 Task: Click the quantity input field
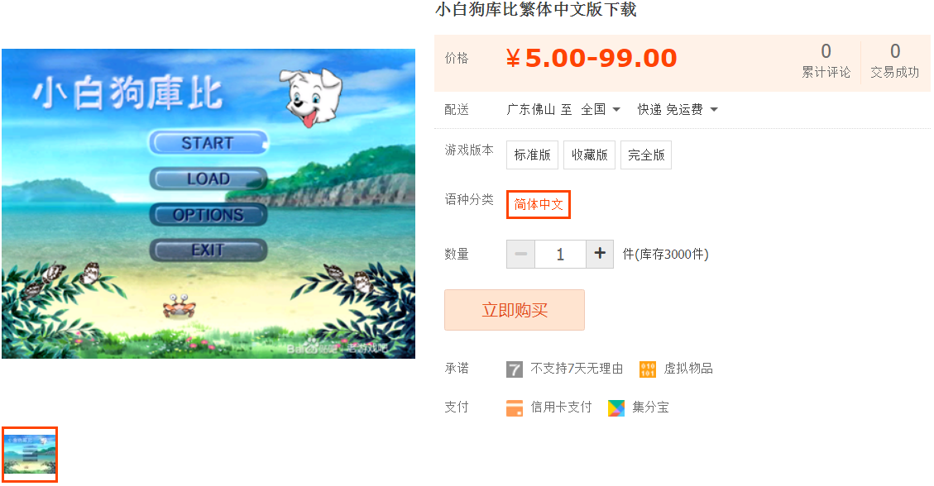coord(561,254)
